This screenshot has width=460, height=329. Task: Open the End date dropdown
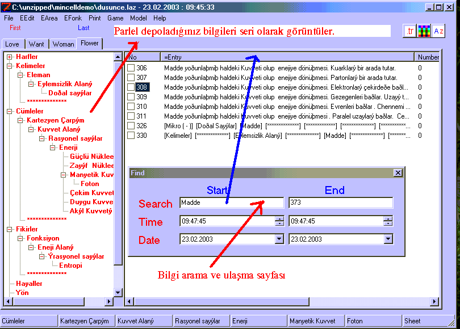click(x=388, y=239)
